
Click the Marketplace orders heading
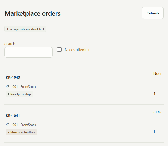click(32, 13)
